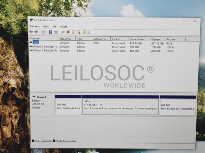Click the Forward arrow toolbar icon
This screenshot has width=205, height=153.
pos(36,32)
